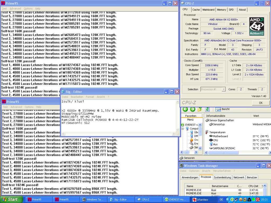The width and height of the screenshot is (271, 203).
Task: Click the 'Isulk/ klusi' line in Sig - Editor
Action: click(x=73, y=101)
